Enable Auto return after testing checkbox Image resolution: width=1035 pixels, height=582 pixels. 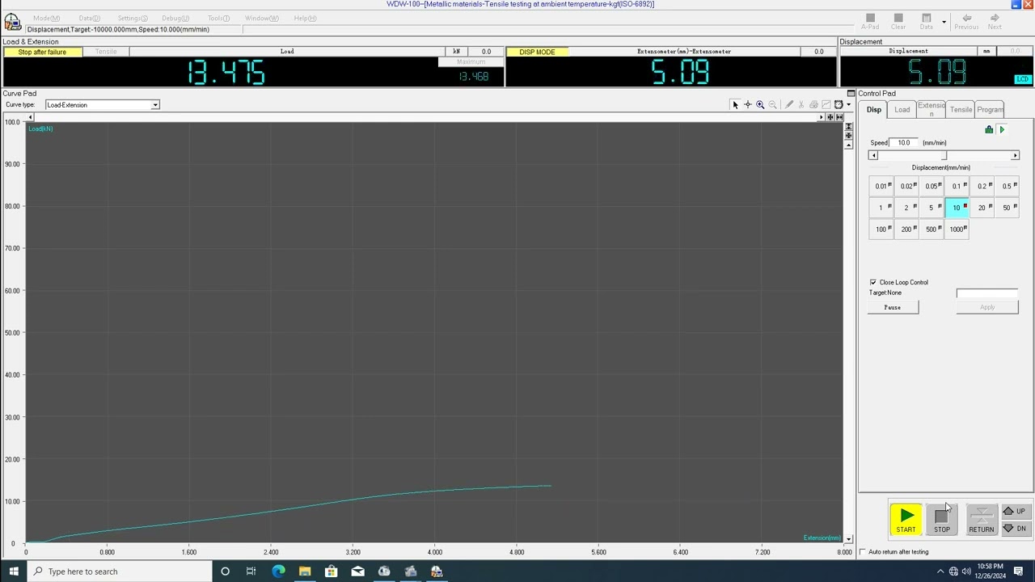[863, 552]
